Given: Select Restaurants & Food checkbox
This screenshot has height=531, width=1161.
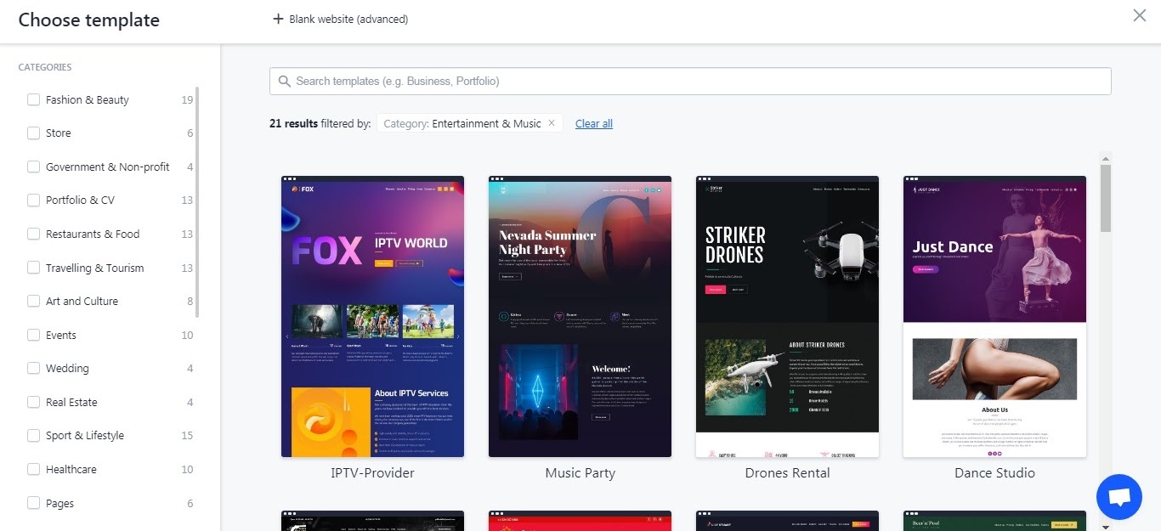Looking at the screenshot, I should point(34,234).
